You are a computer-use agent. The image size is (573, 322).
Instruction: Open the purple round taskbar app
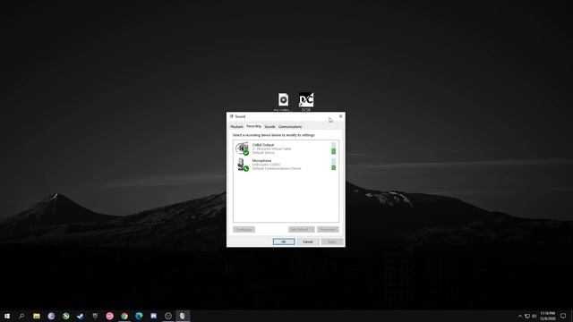pyautogui.click(x=51, y=316)
